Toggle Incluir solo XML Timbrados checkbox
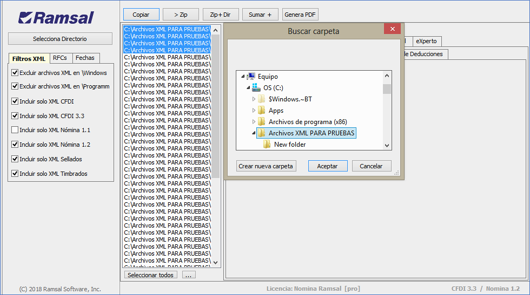The width and height of the screenshot is (530, 295). click(15, 173)
